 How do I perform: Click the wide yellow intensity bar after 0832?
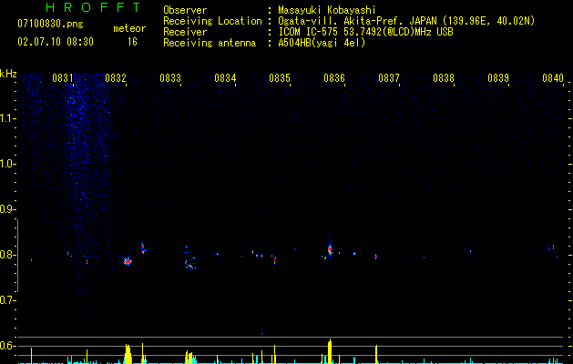coord(128,354)
